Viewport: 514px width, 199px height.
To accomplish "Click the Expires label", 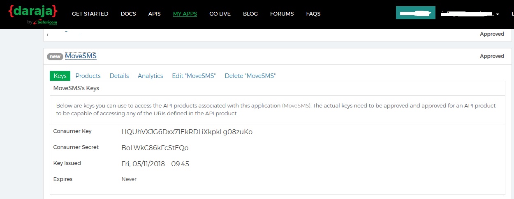I will coord(63,179).
